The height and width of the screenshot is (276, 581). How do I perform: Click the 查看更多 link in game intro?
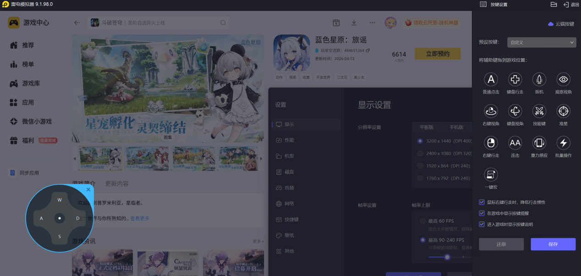(x=140, y=218)
